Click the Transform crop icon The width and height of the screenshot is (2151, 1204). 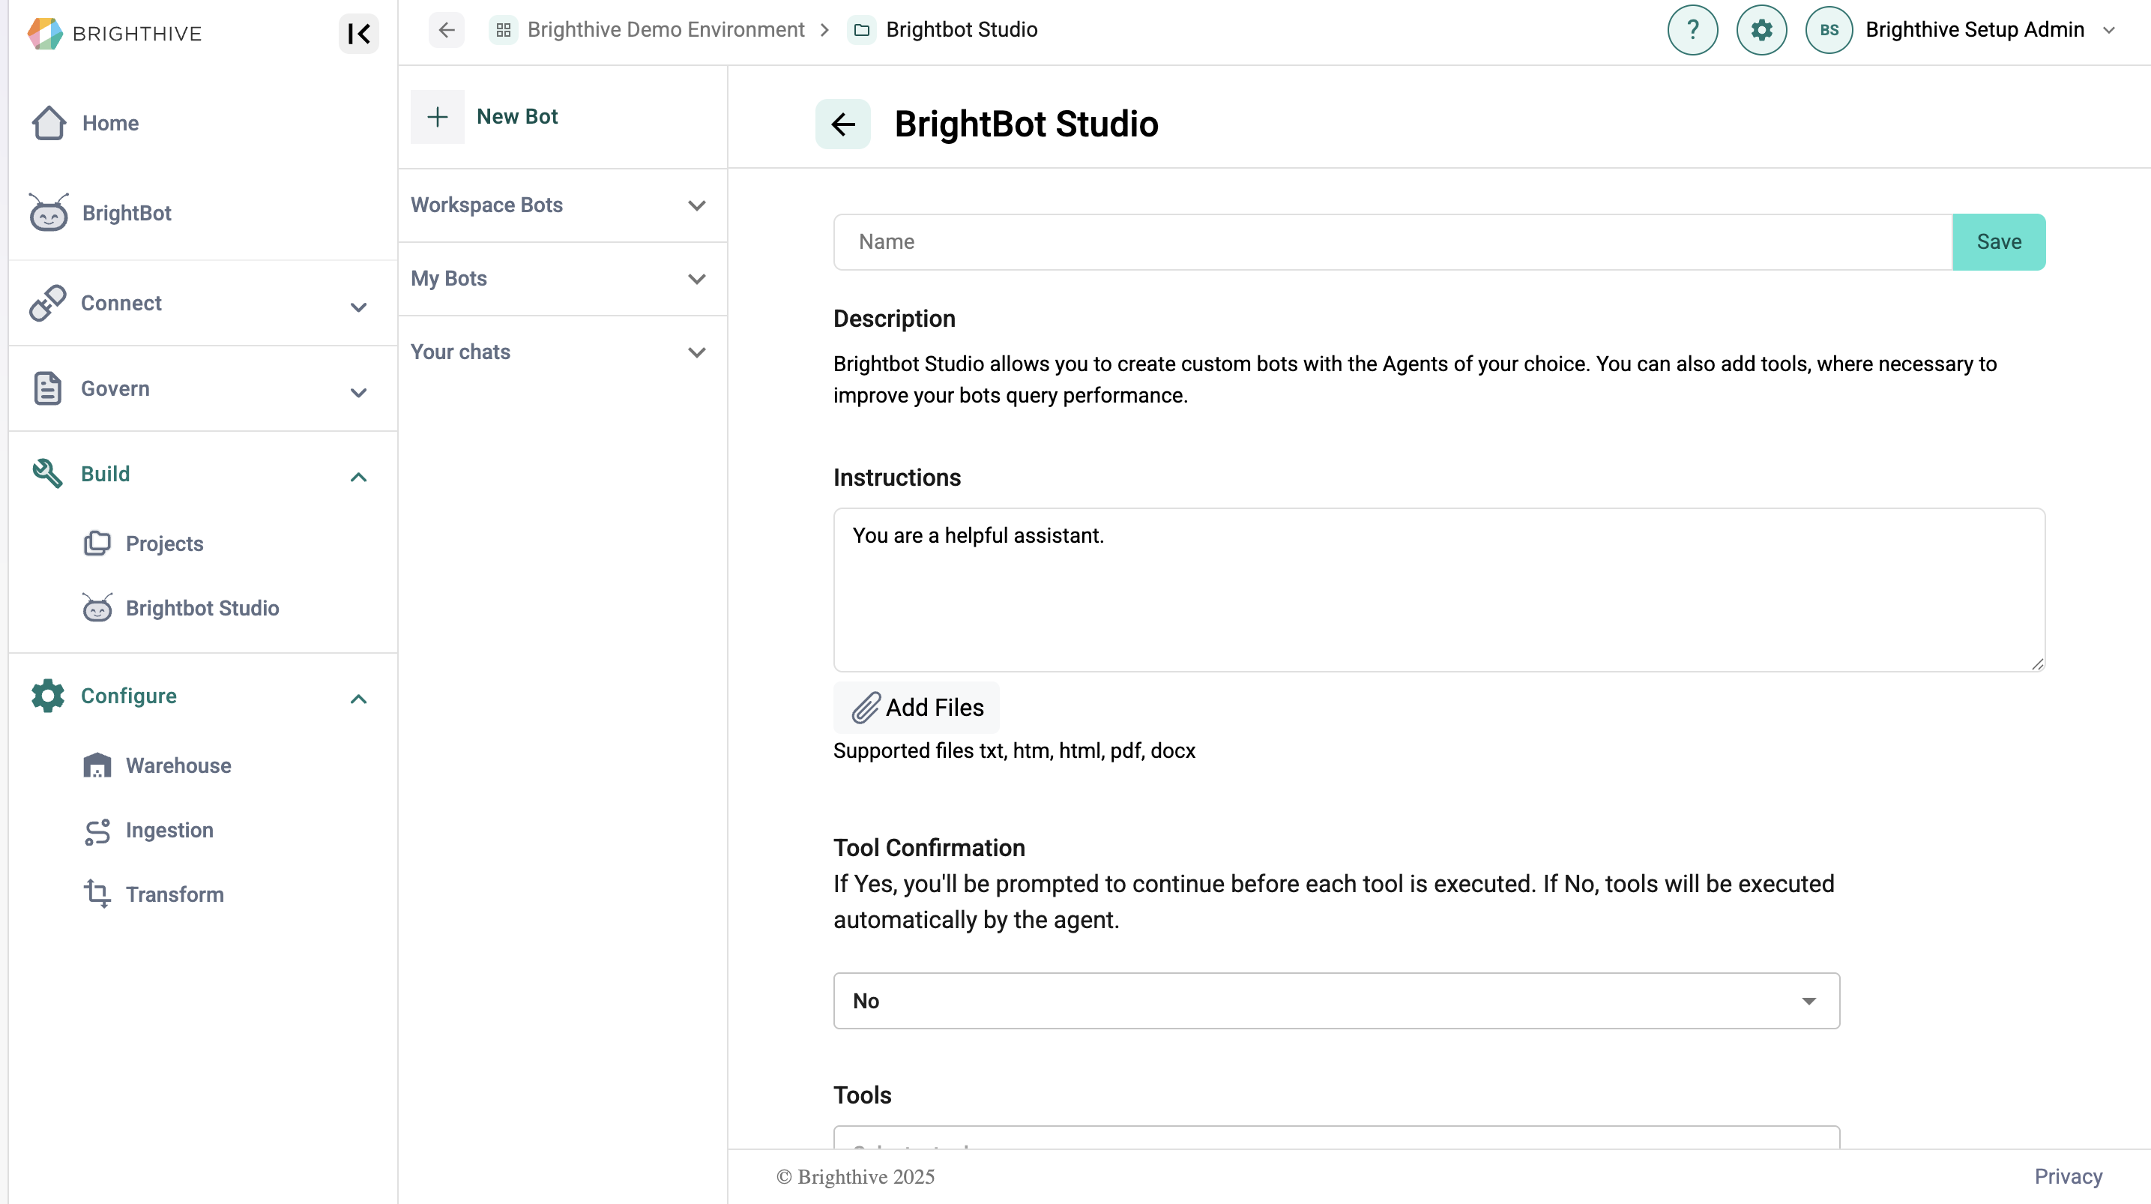[x=97, y=894]
